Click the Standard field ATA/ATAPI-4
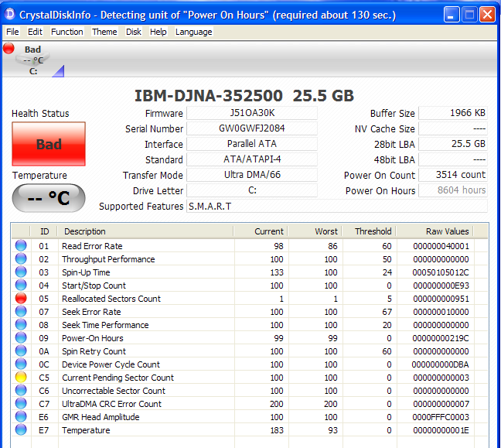This screenshot has width=501, height=448. point(252,159)
